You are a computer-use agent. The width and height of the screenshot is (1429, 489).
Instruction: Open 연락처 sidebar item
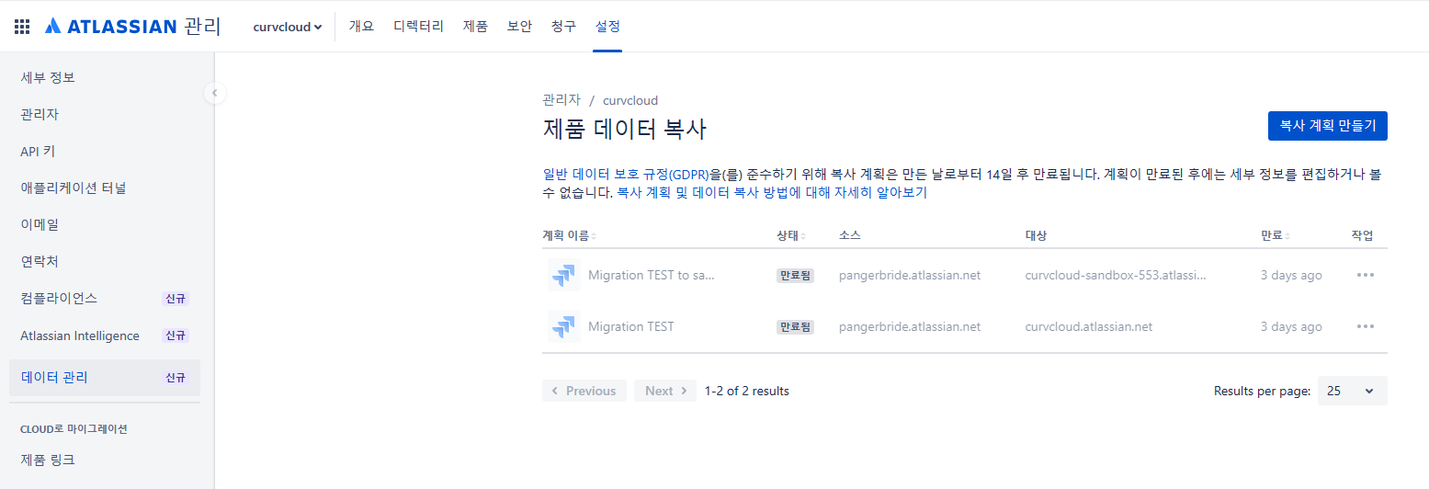[105, 261]
